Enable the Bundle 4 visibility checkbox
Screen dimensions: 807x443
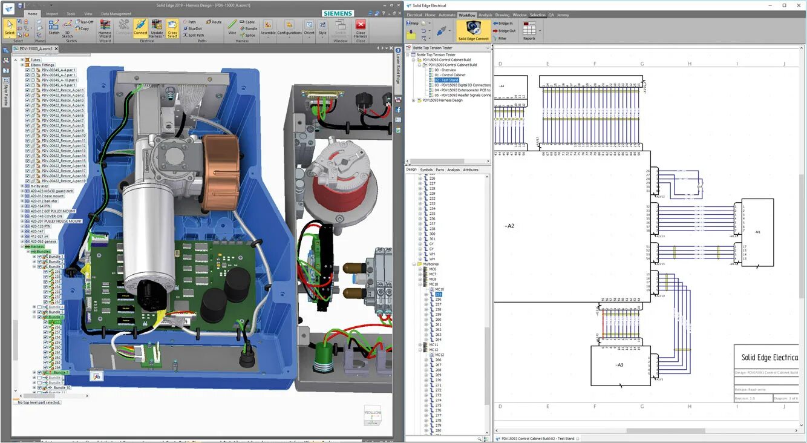point(39,306)
